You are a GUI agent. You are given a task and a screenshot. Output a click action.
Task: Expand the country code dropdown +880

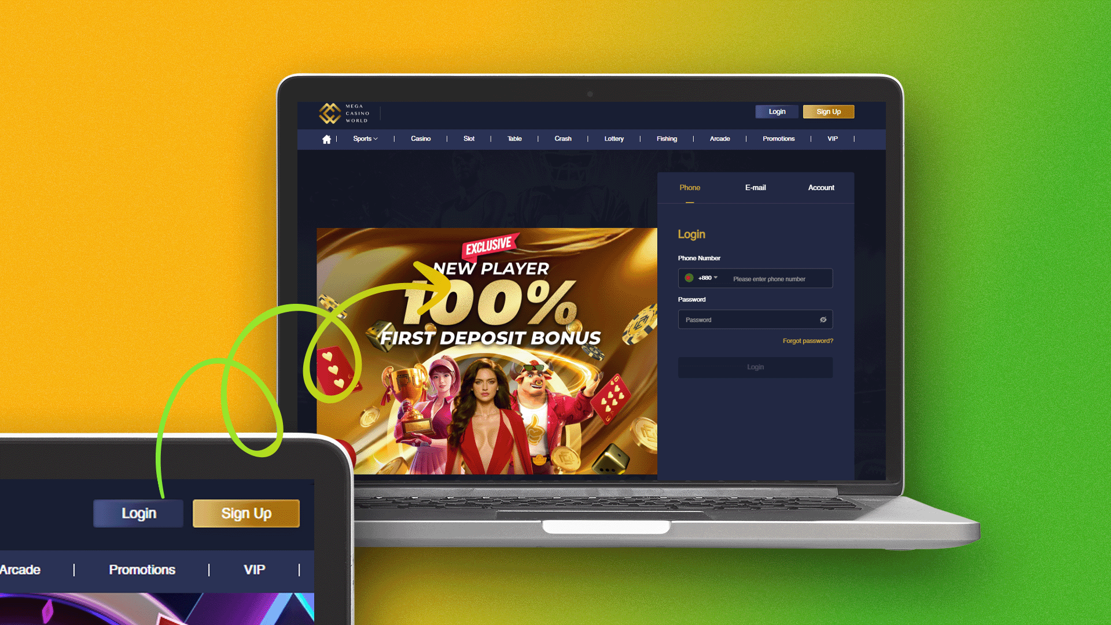700,277
